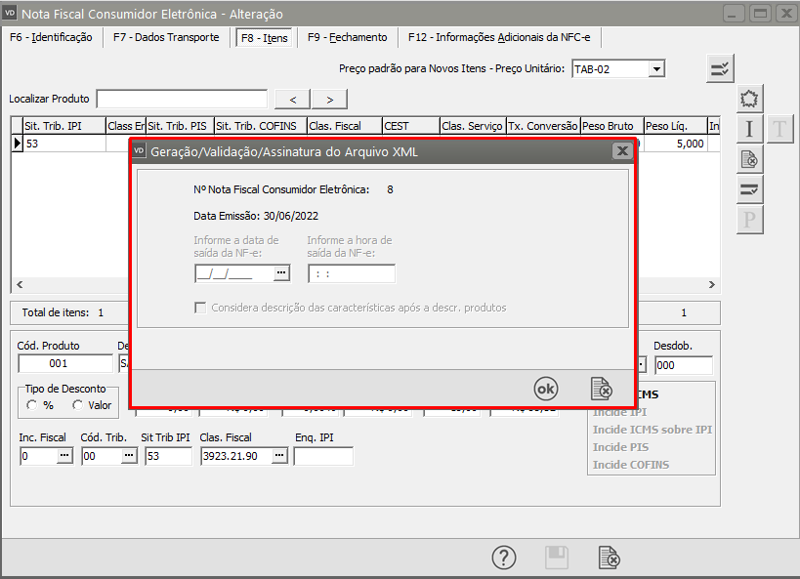Close the Geração/Validação/Assinatura dialog

coord(622,151)
